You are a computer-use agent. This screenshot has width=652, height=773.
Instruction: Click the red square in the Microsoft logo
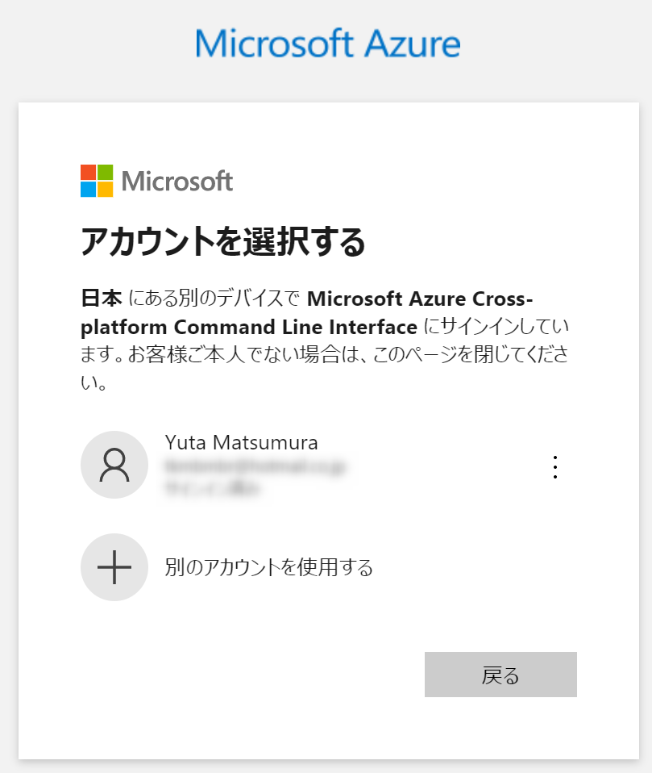coord(87,171)
